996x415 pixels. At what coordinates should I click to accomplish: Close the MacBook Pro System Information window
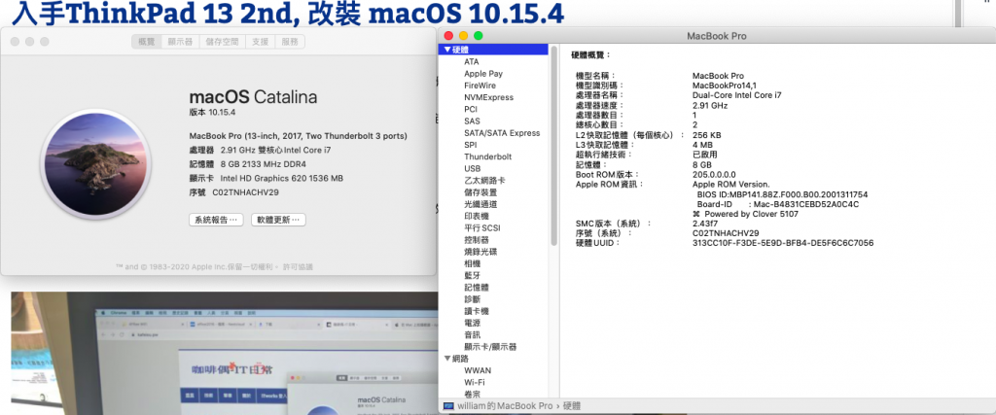coord(448,36)
